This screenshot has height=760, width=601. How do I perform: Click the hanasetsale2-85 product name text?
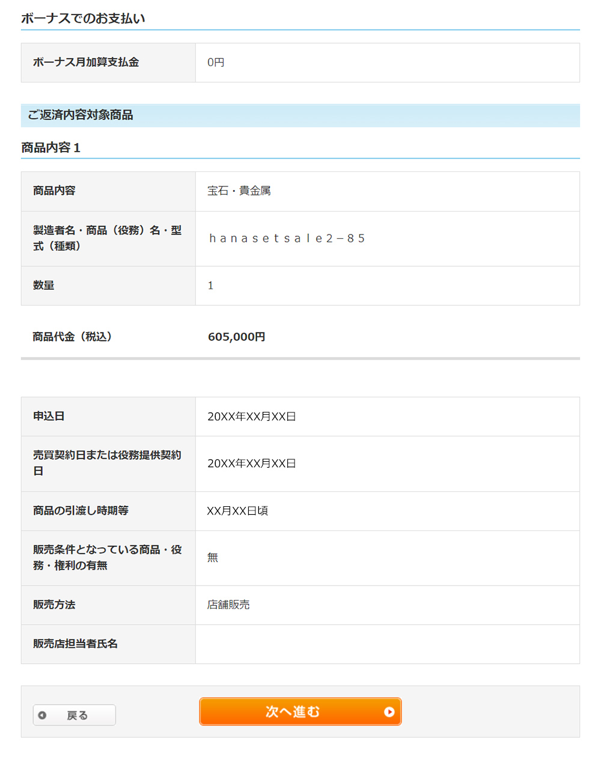point(287,238)
